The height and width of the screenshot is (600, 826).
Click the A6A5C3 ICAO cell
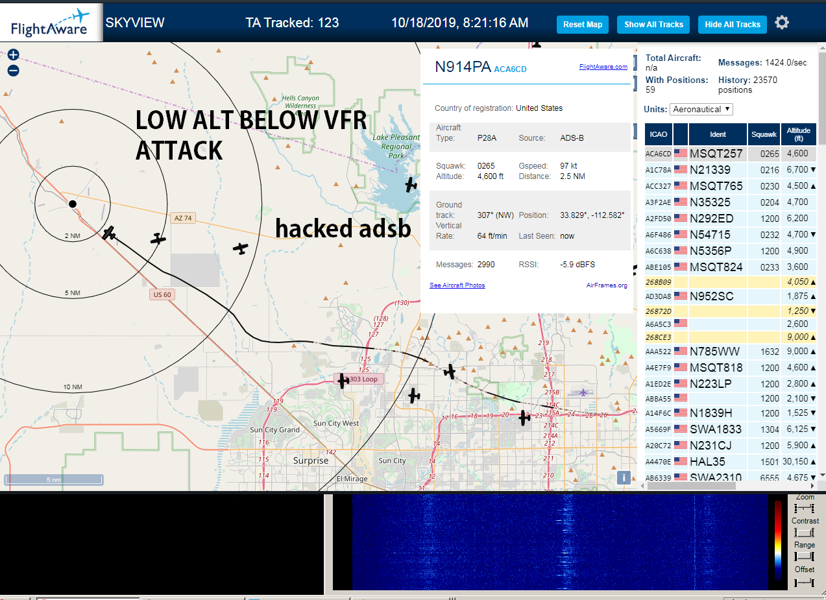click(659, 324)
